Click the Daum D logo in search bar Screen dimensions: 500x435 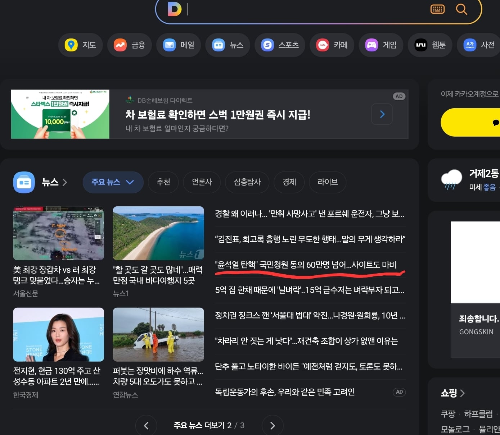coord(175,9)
